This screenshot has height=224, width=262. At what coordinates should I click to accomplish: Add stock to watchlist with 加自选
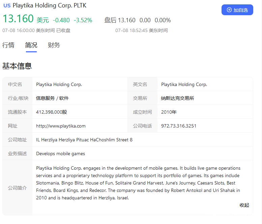237,10
